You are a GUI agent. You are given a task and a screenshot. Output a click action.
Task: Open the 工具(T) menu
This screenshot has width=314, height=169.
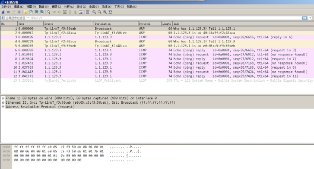coord(119,6)
